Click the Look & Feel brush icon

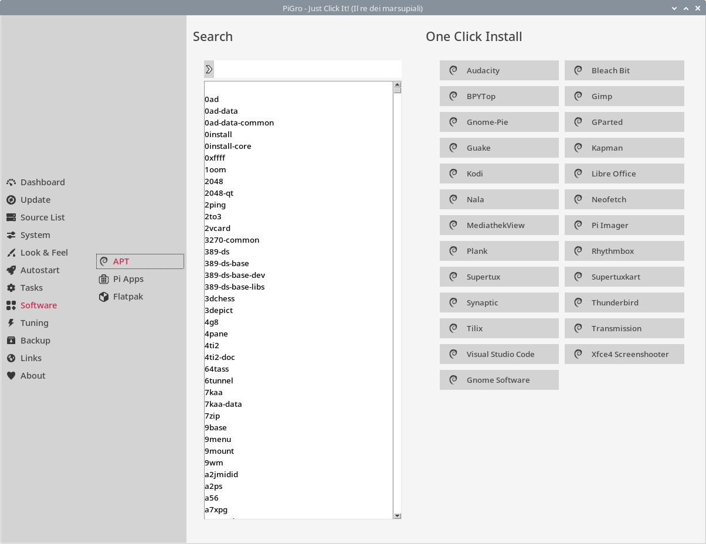click(x=11, y=253)
